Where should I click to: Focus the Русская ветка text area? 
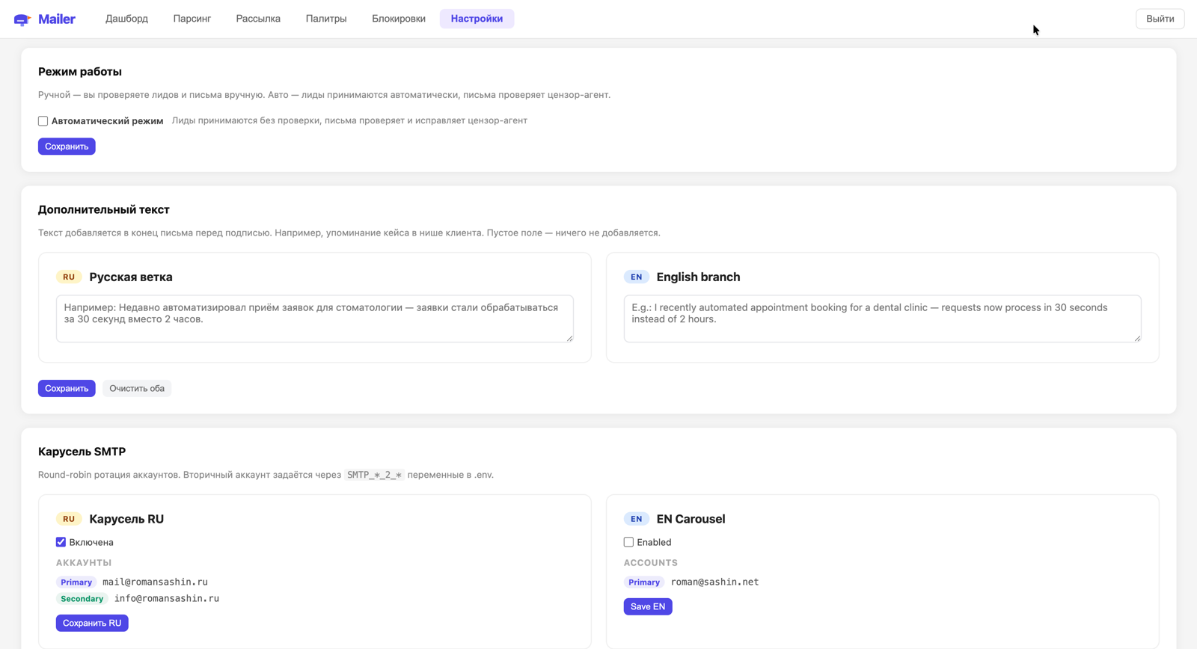point(315,319)
